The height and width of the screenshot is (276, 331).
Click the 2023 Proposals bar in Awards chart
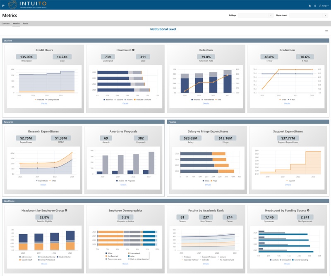[151, 163]
